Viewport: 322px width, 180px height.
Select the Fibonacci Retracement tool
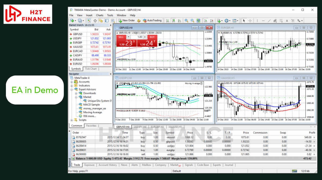click(x=281, y=20)
